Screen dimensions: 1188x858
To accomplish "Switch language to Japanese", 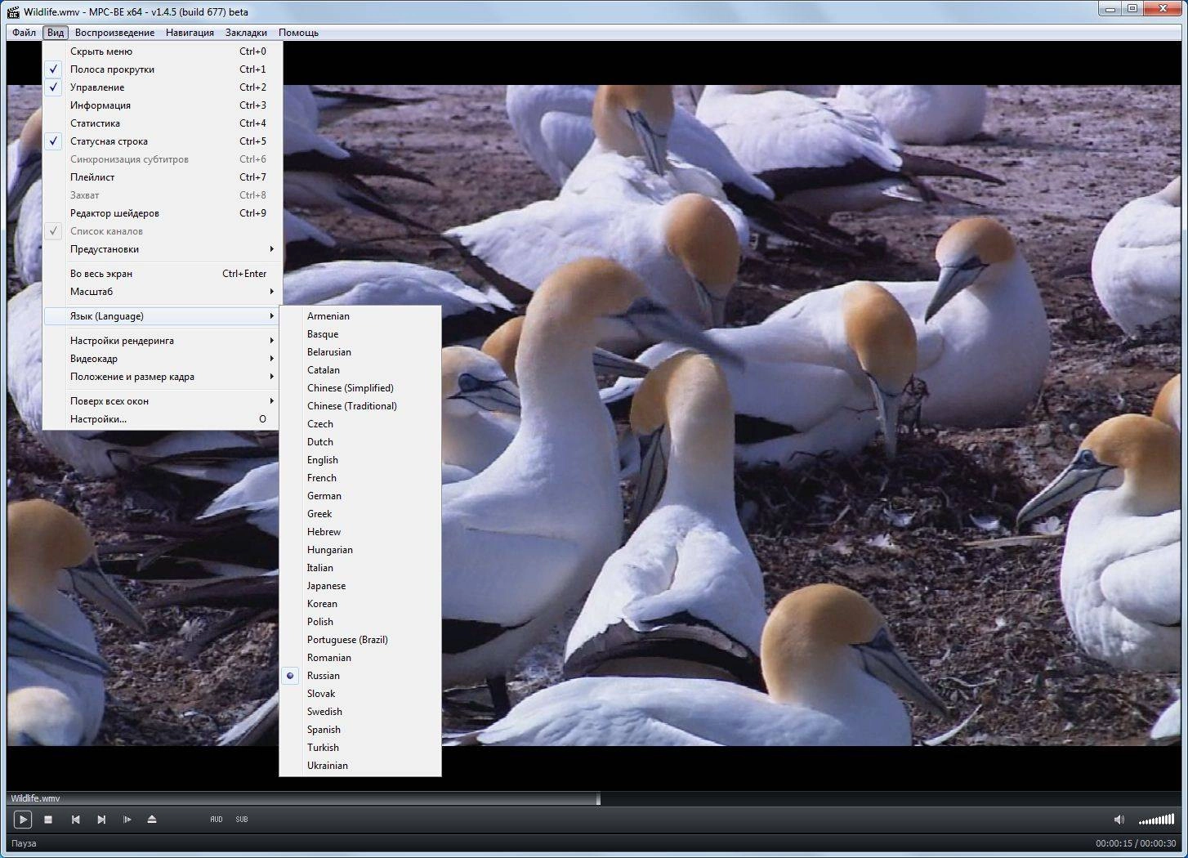I will coord(360,586).
